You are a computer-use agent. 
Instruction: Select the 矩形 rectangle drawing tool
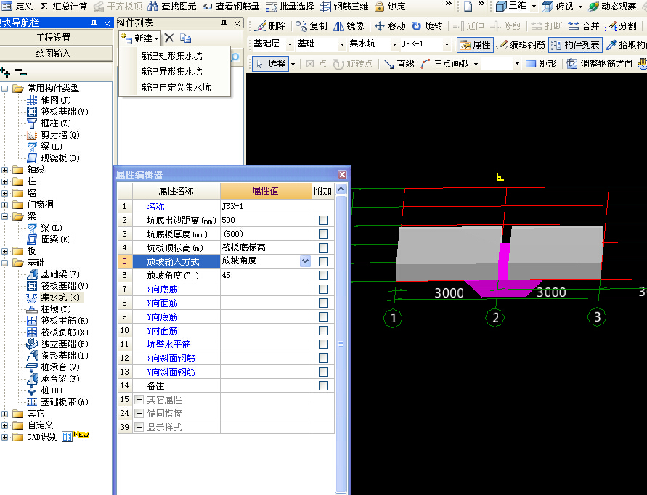click(x=541, y=64)
